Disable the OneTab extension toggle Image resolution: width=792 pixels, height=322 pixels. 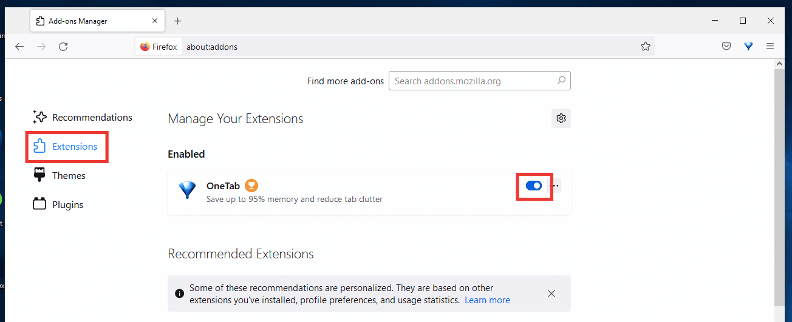534,186
